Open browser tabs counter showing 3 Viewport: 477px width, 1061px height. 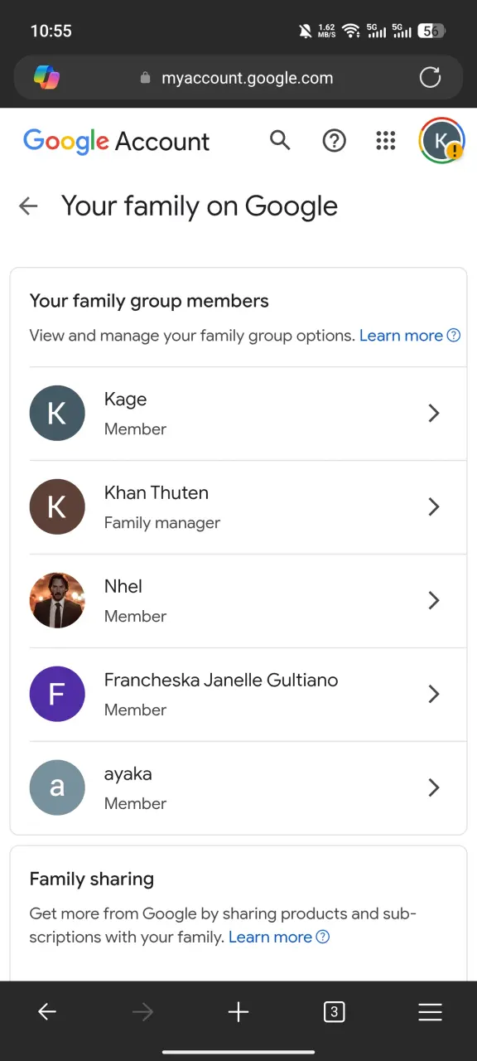tap(334, 1011)
